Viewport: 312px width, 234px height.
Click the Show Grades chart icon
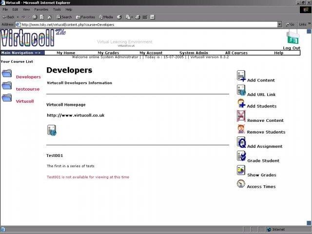click(241, 170)
